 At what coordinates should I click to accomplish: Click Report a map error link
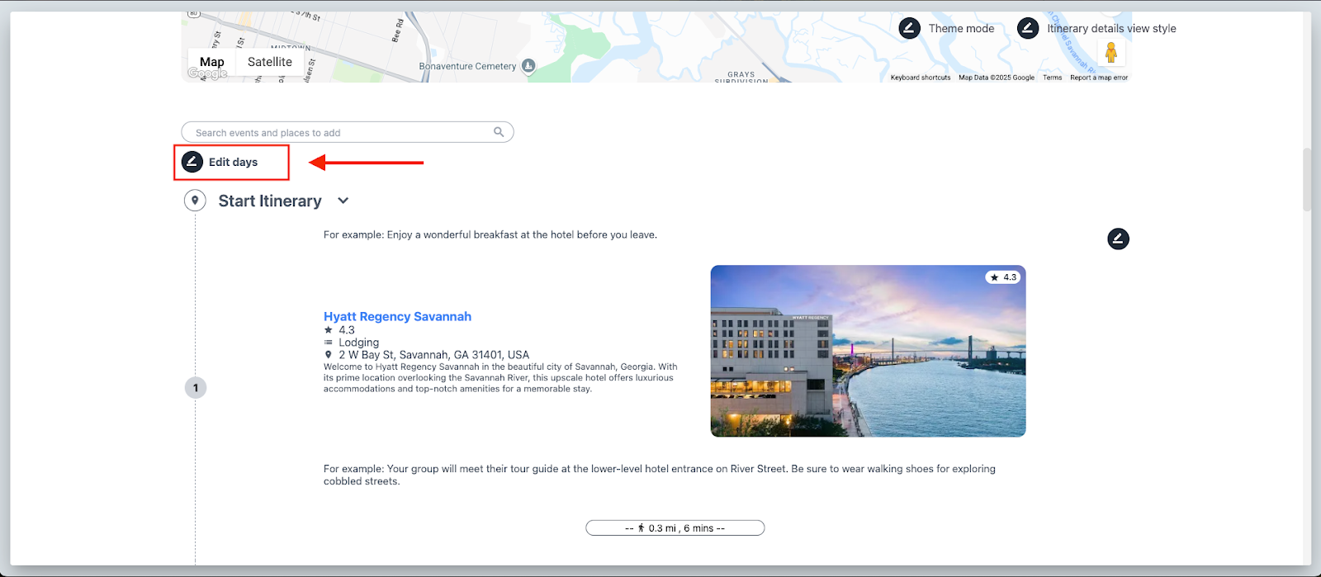pyautogui.click(x=1099, y=78)
